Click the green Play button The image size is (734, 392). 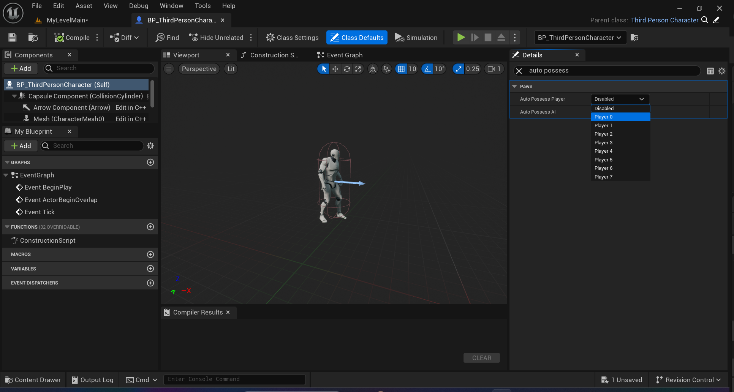point(461,37)
